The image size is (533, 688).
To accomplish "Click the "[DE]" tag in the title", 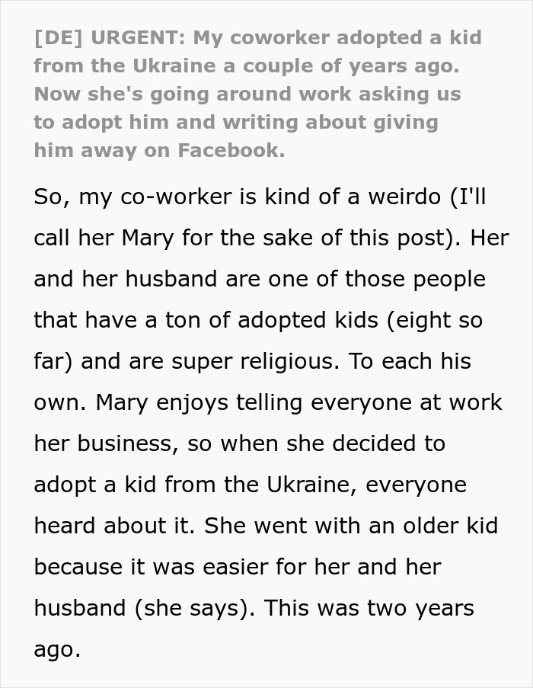I will (x=54, y=37).
